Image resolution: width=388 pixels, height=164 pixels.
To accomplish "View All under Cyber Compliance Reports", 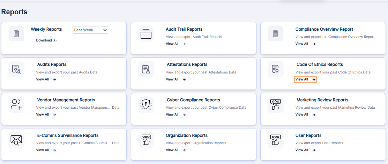I will coord(172,114).
